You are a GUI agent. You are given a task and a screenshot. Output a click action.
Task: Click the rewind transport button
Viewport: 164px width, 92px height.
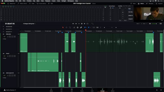click(73, 24)
